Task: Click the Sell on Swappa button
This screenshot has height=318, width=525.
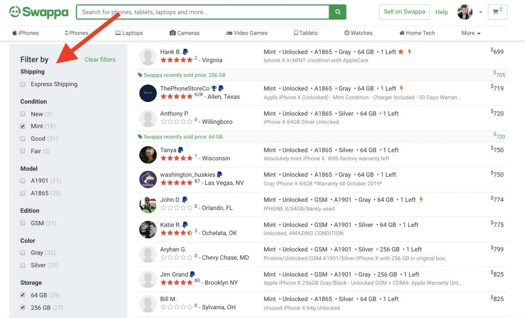Action: pos(404,12)
